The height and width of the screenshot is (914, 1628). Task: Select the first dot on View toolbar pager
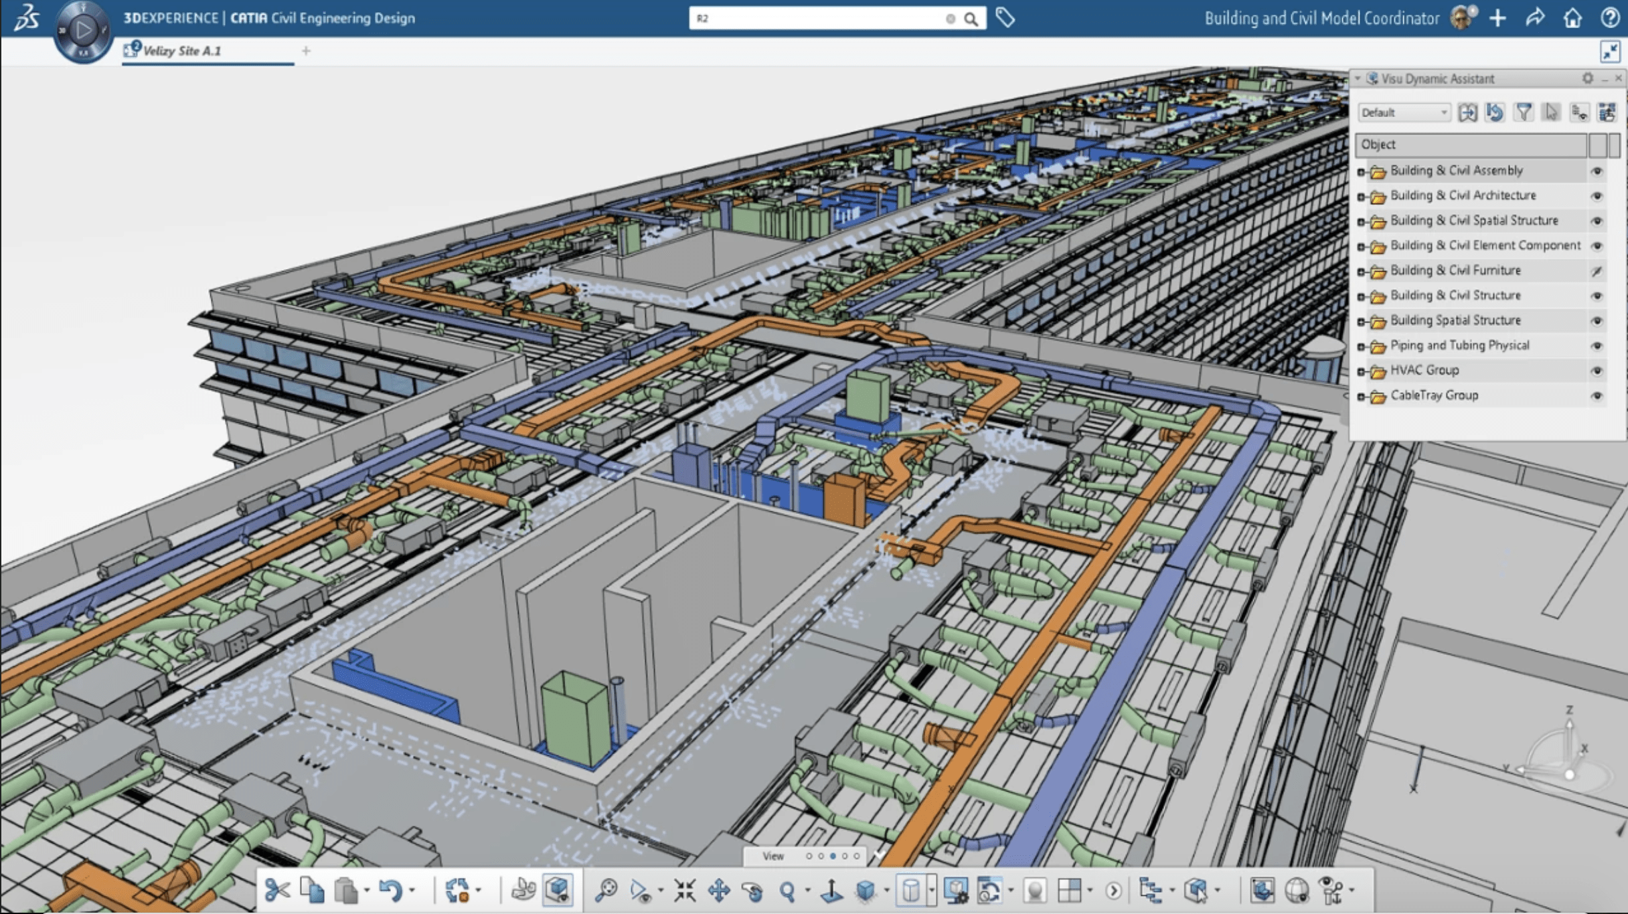point(809,856)
